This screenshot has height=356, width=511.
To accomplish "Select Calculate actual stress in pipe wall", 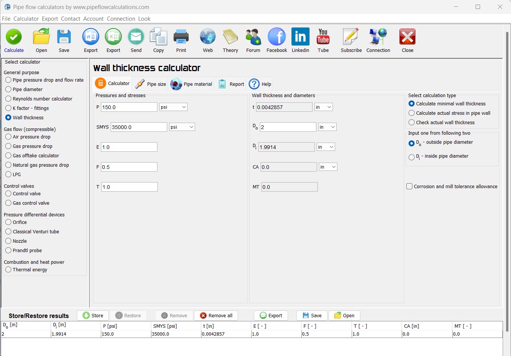I will (x=412, y=113).
